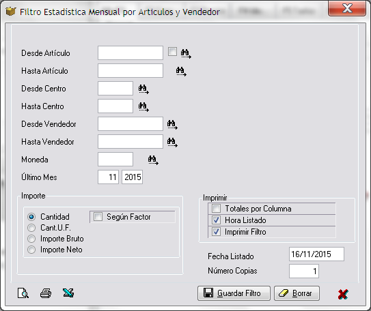Select Importe Bruto radio option
371x311 pixels.
[x=31, y=239]
